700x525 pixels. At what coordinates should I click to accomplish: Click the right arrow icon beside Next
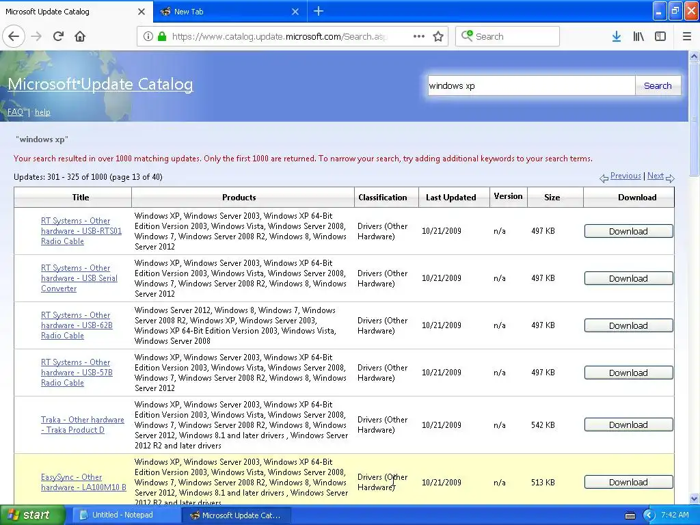point(670,178)
